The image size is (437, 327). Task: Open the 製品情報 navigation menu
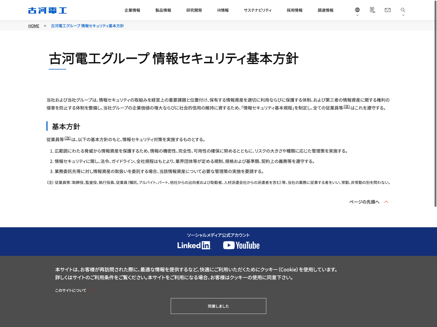pyautogui.click(x=163, y=10)
